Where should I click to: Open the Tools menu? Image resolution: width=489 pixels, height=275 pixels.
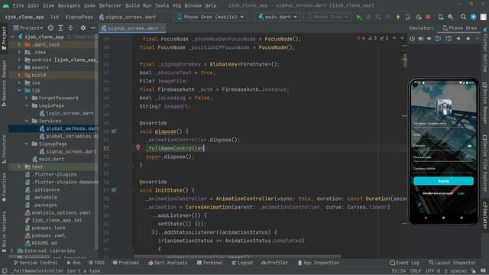tap(162, 5)
